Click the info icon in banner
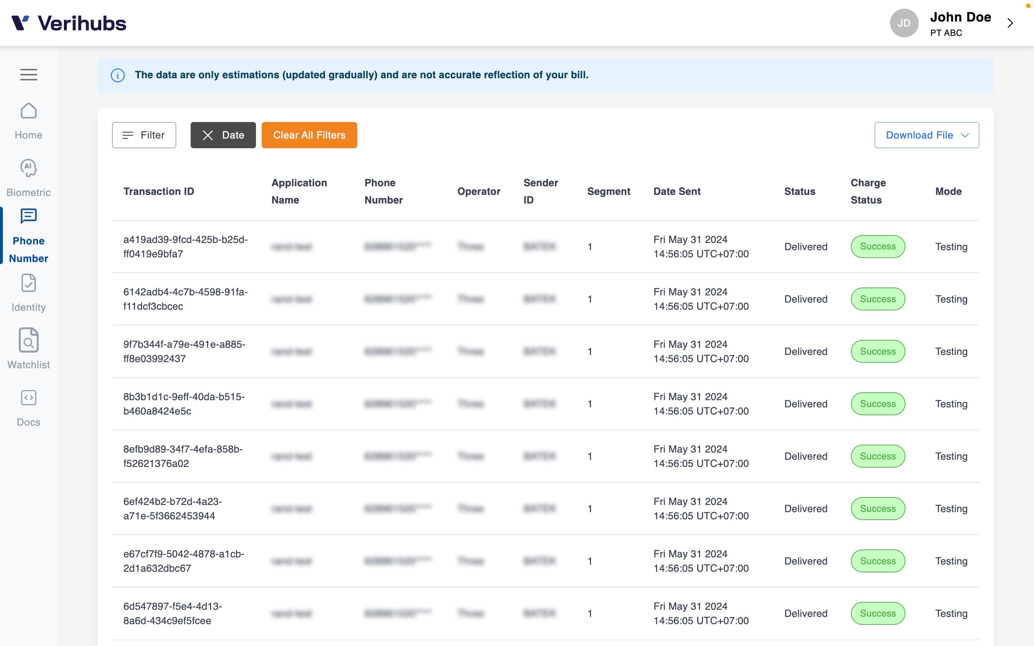 click(x=117, y=75)
